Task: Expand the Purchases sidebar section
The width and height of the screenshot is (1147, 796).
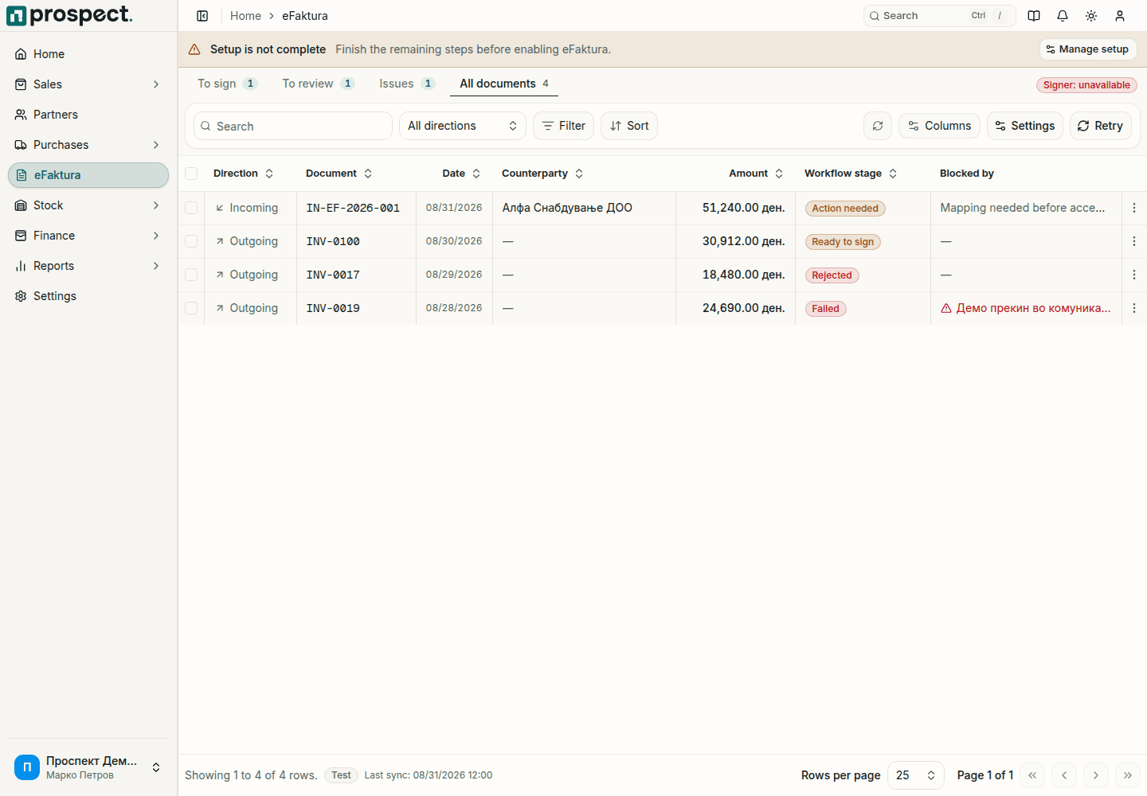Action: pyautogui.click(x=88, y=145)
